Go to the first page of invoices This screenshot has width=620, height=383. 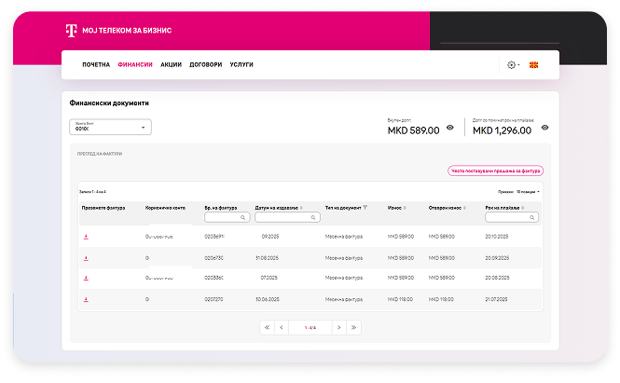coord(268,327)
